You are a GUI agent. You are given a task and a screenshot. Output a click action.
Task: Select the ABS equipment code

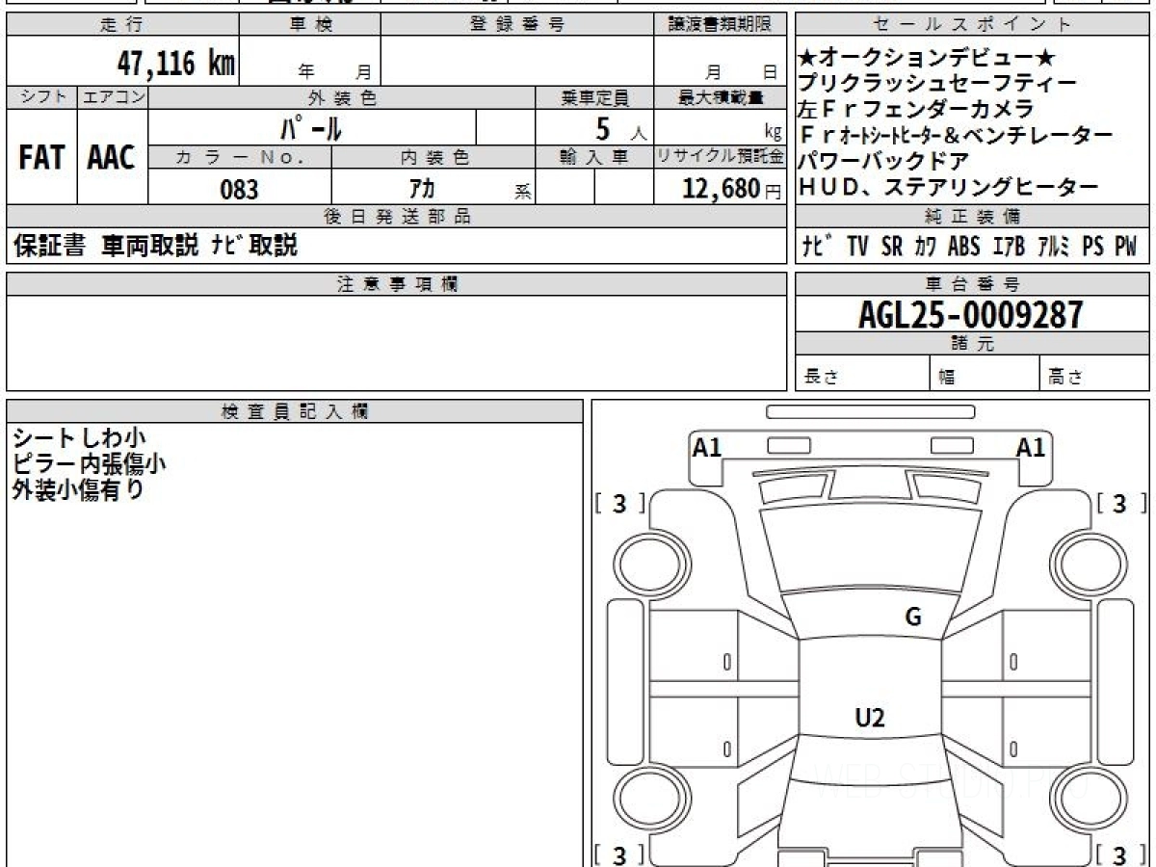tap(964, 247)
